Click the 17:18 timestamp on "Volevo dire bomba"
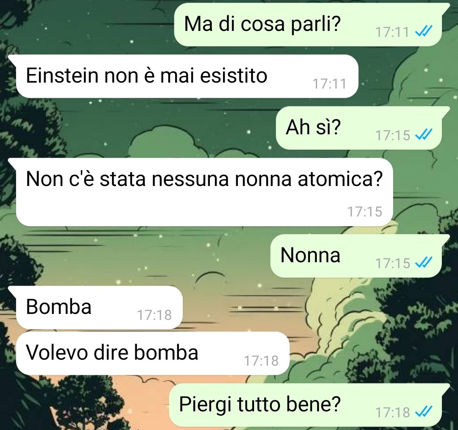 [x=261, y=361]
